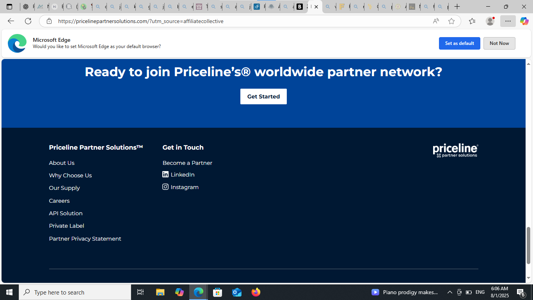Click the address bar URL field
The width and height of the screenshot is (533, 300).
click(234, 21)
